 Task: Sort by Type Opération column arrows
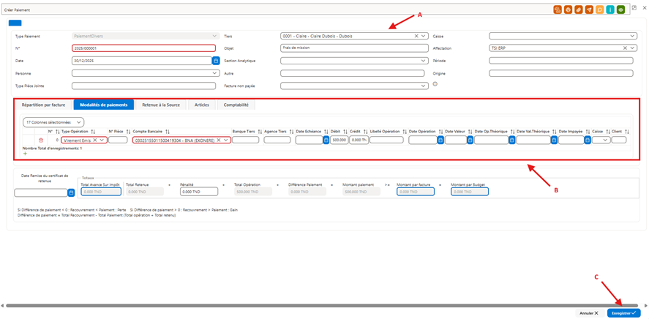coord(93,131)
